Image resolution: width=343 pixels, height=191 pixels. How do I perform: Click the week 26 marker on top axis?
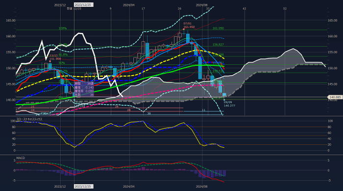click(180, 8)
